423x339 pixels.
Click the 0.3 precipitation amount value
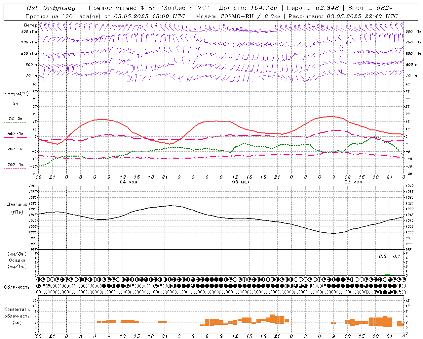(x=383, y=256)
